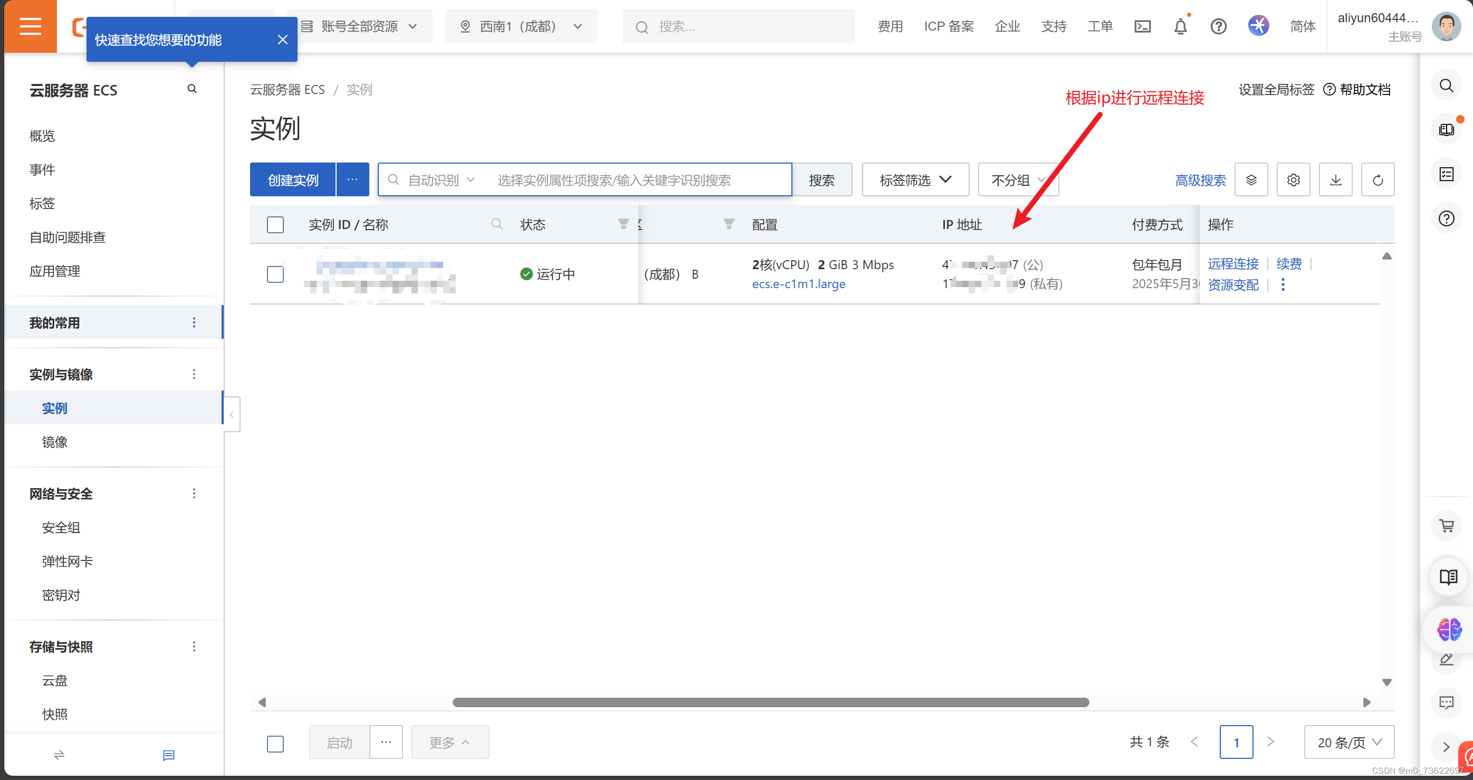Open the 工单 top menu

click(1099, 26)
